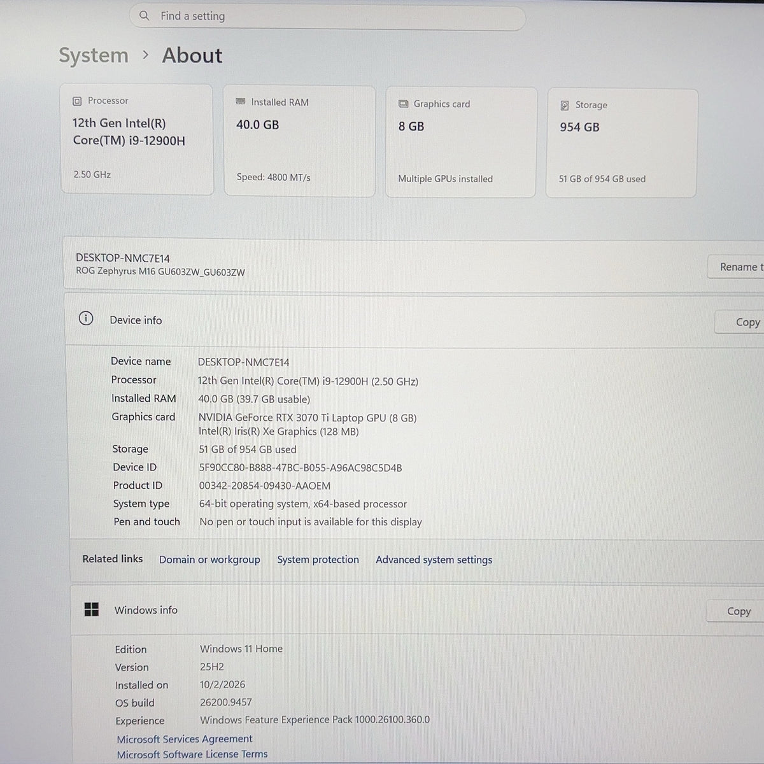
Task: Open the Processor summary card
Action: 137,139
